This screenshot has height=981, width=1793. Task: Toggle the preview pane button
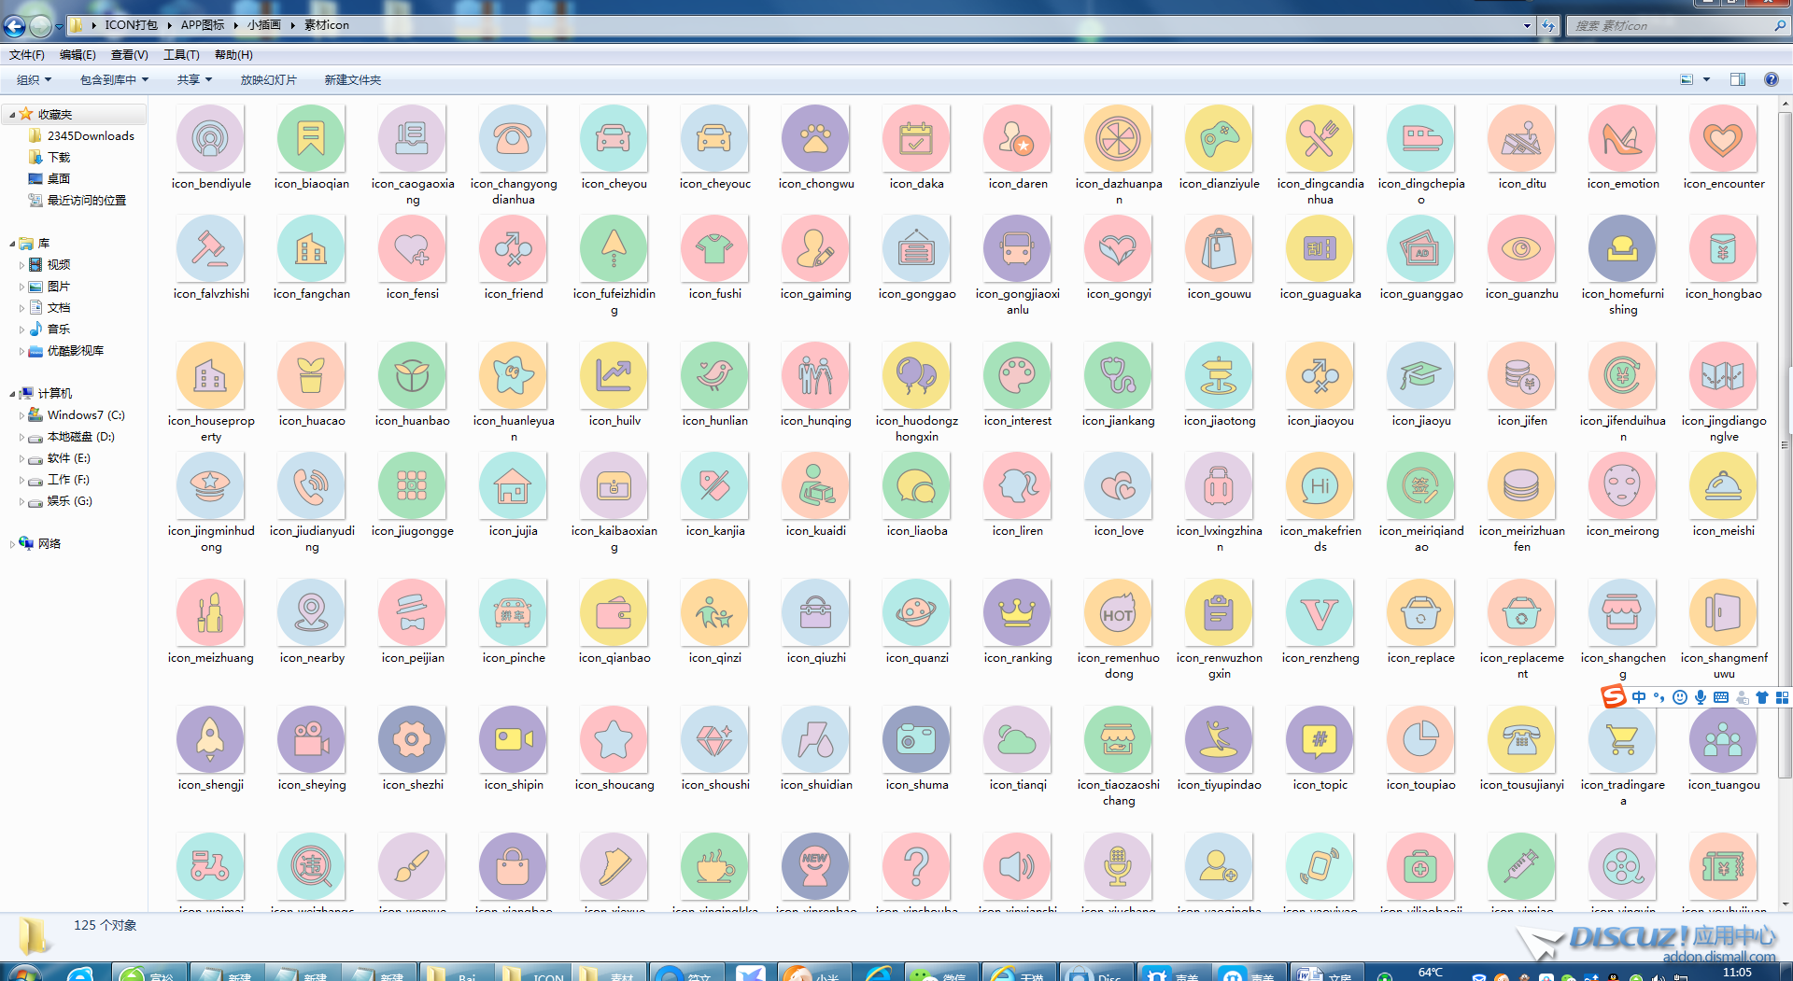[x=1738, y=80]
